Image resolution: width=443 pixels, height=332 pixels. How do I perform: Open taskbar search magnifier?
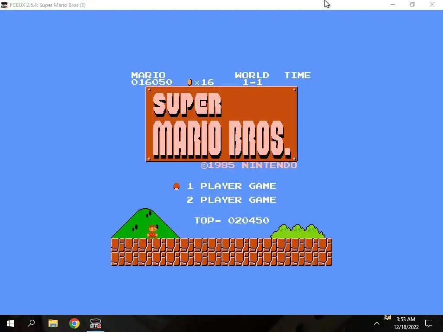31,323
